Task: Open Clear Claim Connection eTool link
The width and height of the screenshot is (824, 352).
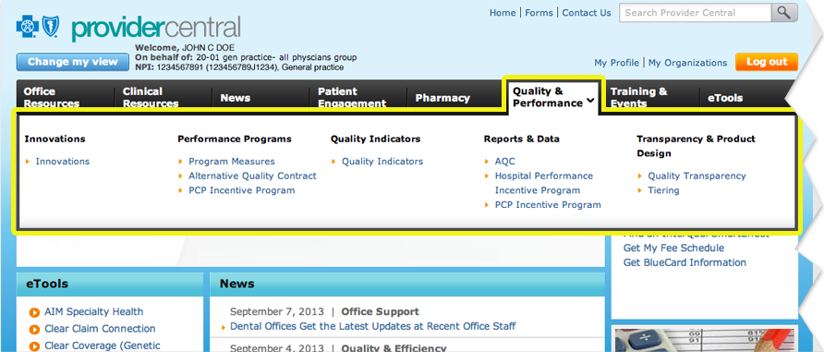Action: (100, 329)
